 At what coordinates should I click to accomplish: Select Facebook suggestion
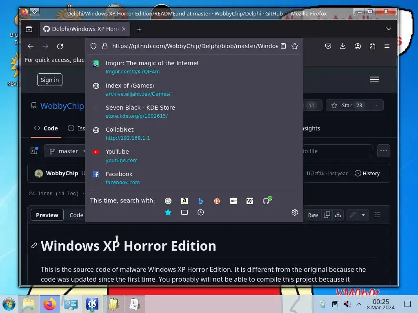point(194,178)
